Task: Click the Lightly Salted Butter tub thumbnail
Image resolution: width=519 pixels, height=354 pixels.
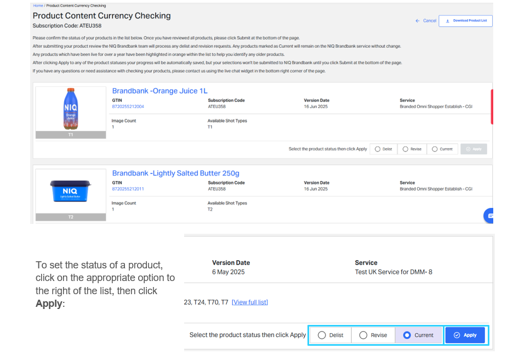Action: [71, 191]
